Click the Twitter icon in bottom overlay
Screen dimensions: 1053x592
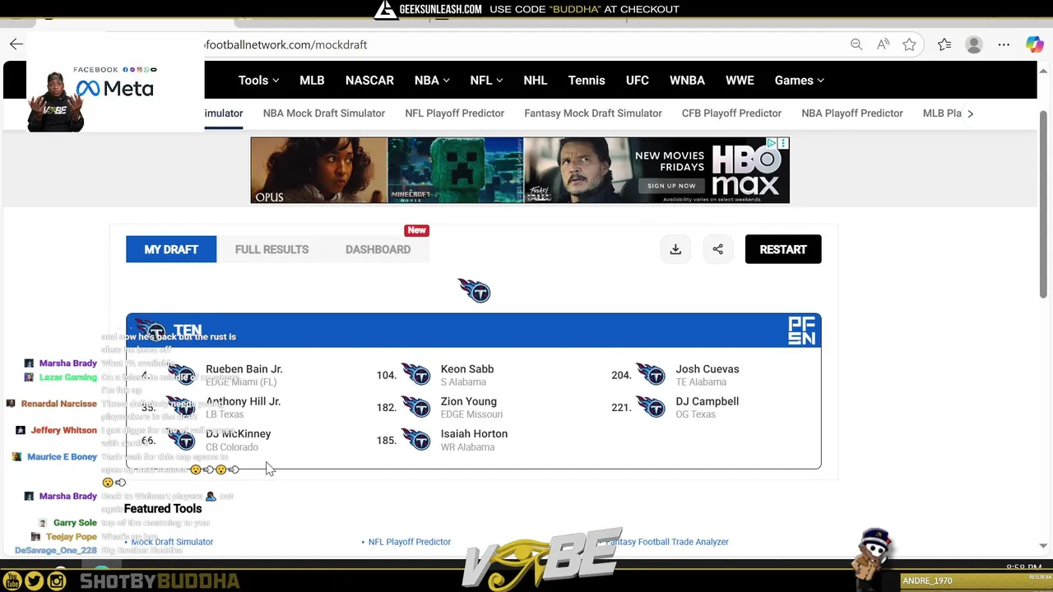34,581
